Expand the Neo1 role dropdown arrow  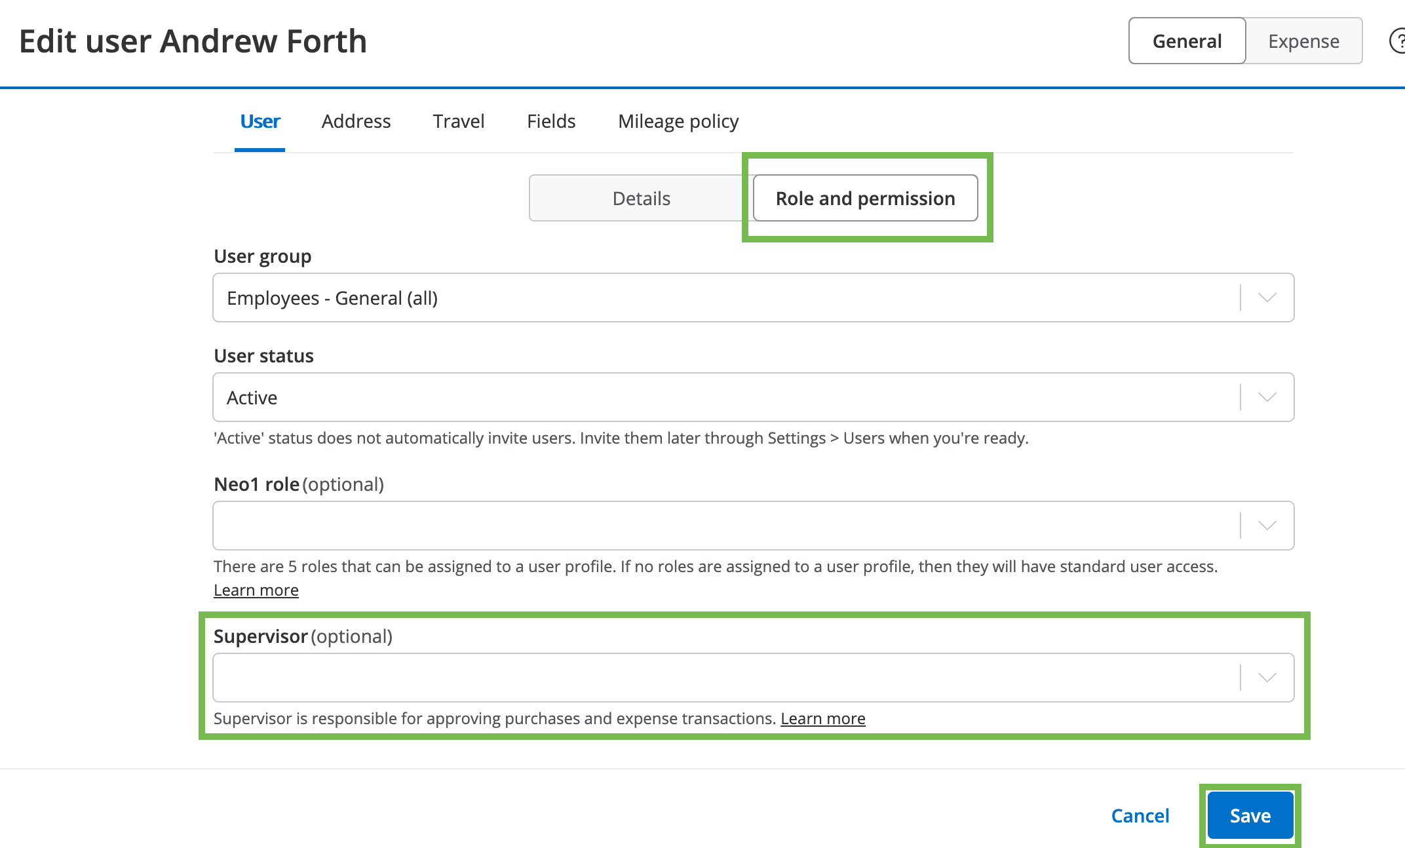tap(1267, 526)
